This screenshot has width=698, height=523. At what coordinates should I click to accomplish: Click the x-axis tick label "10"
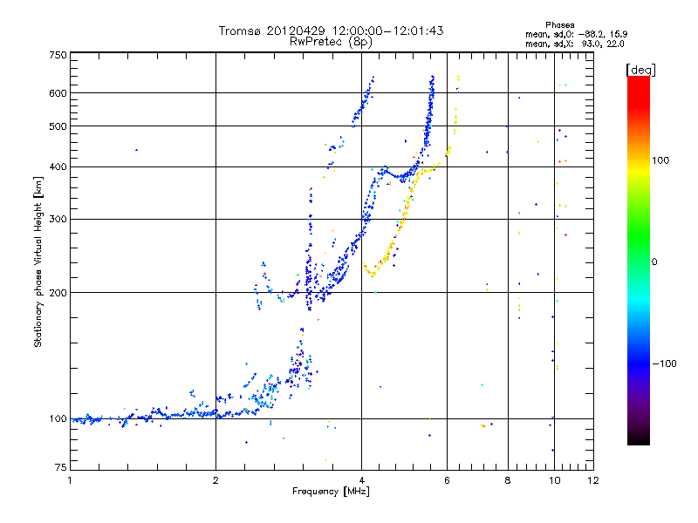555,480
